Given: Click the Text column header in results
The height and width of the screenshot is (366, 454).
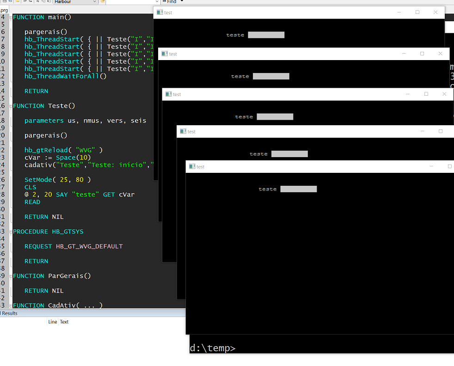Looking at the screenshot, I should pyautogui.click(x=64, y=322).
